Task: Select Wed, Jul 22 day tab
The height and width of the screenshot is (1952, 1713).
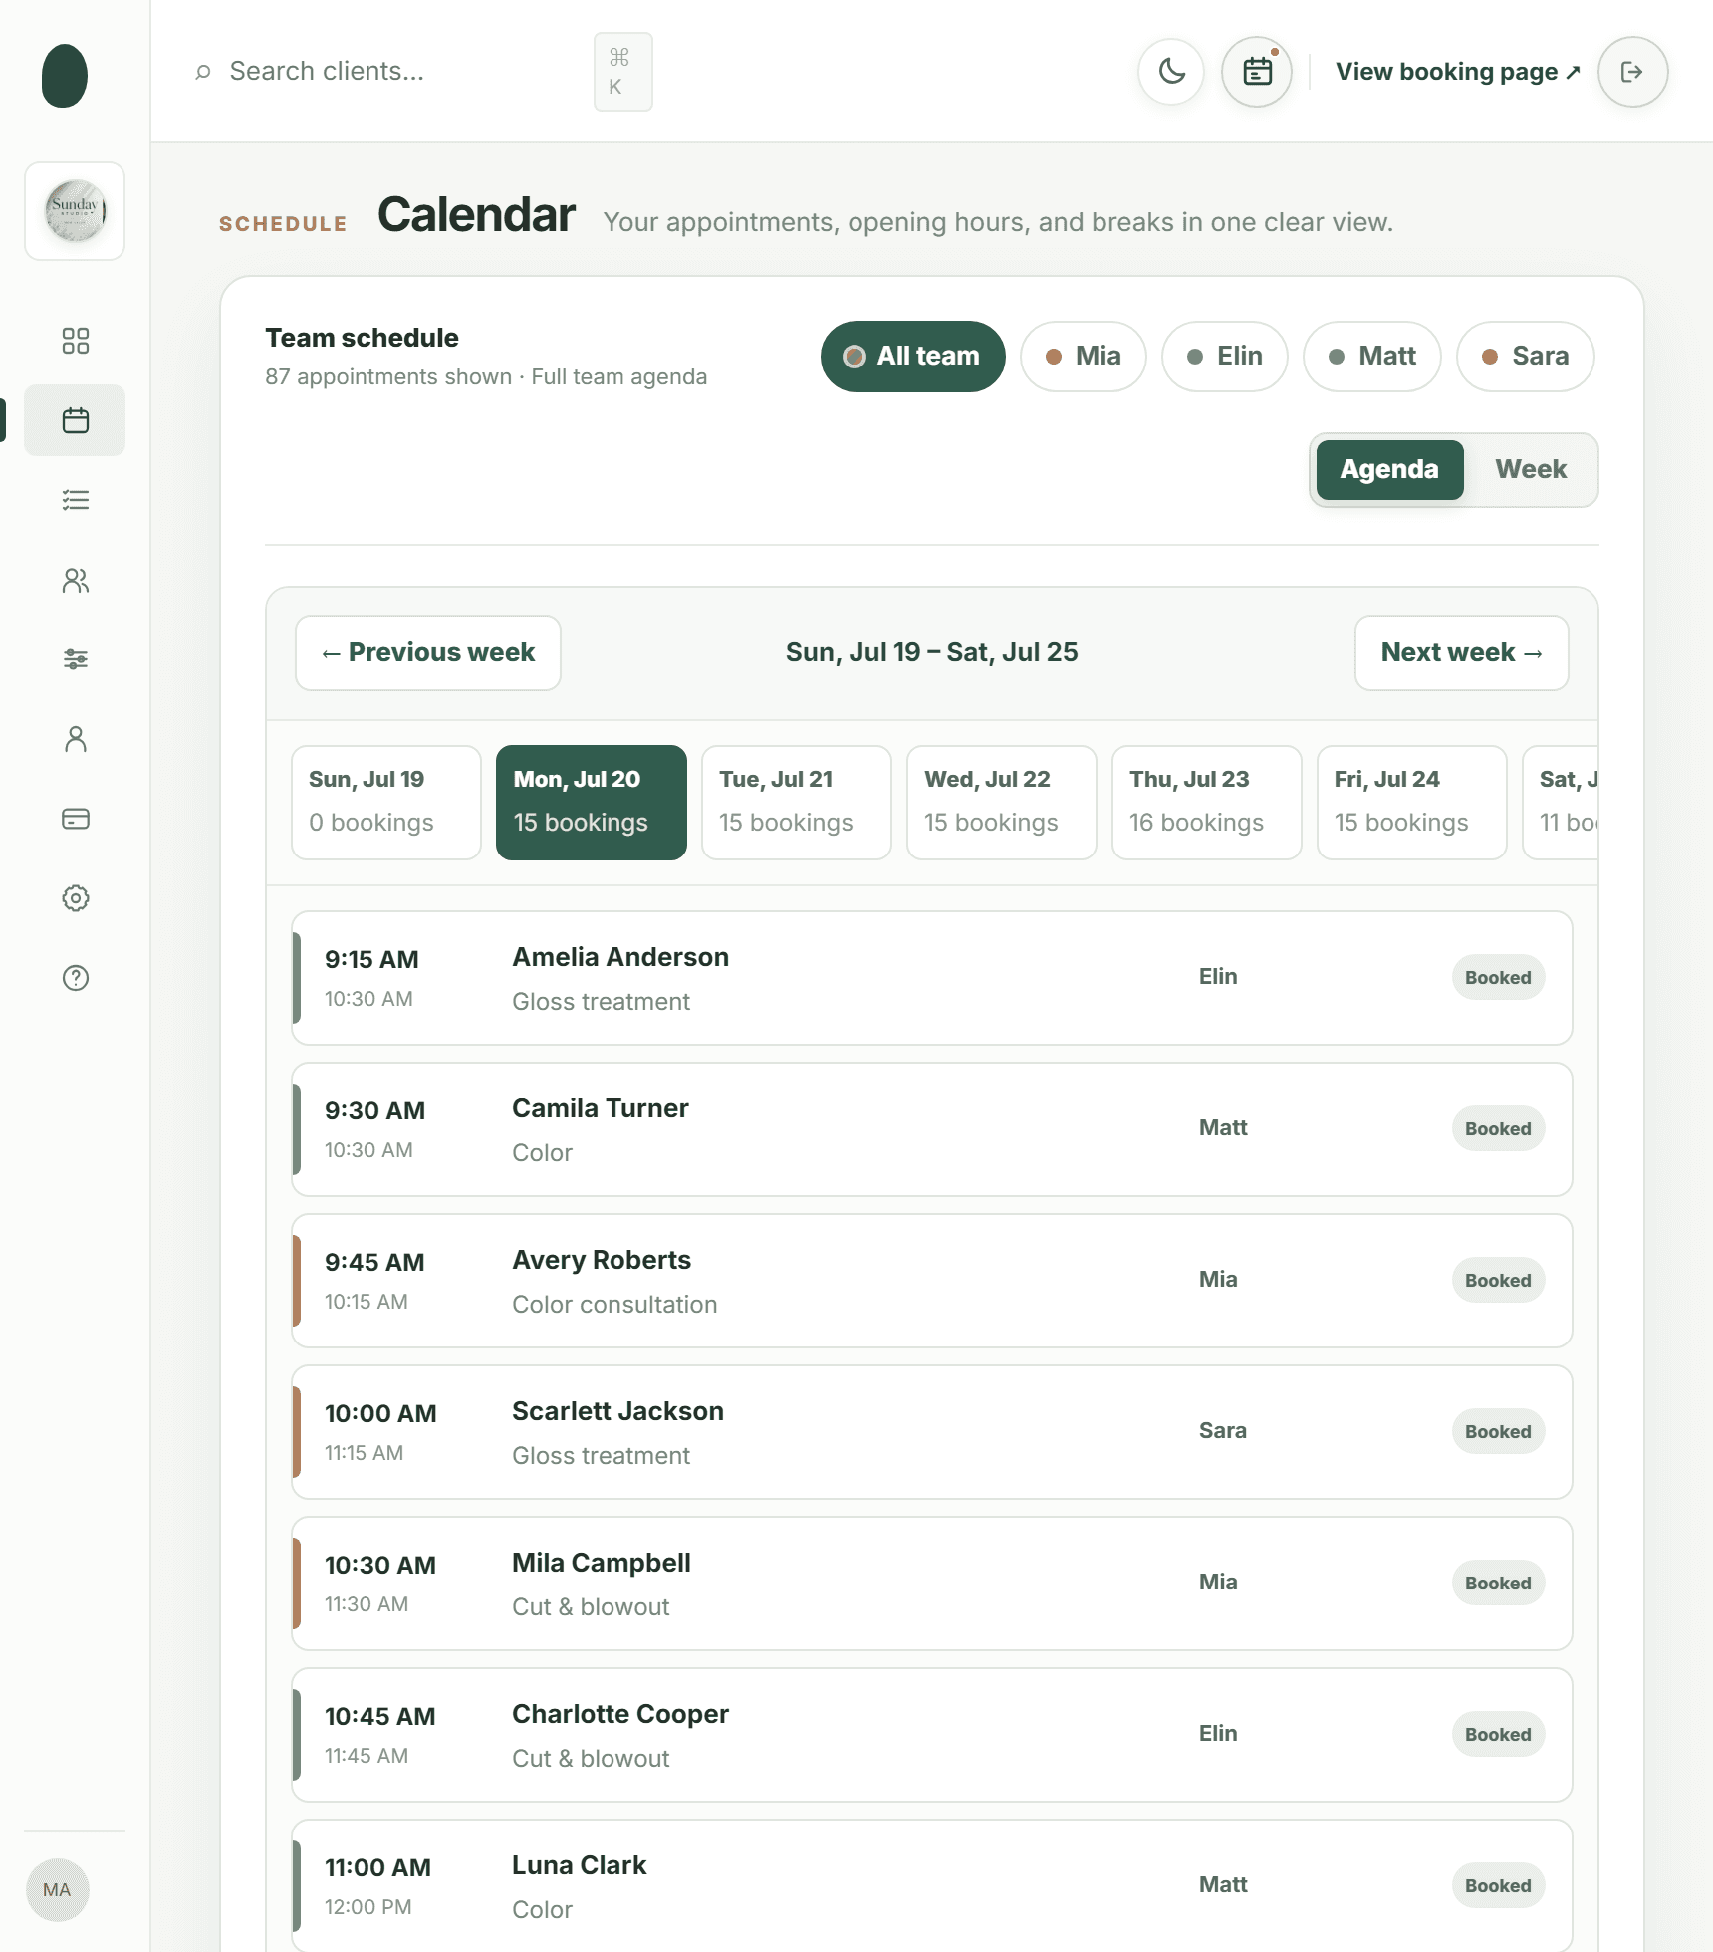Action: pyautogui.click(x=1002, y=803)
